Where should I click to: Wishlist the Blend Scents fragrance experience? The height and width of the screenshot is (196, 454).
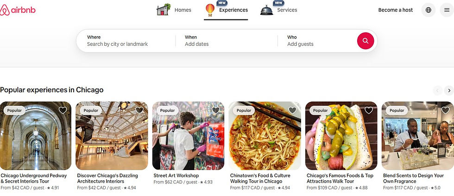click(x=445, y=110)
